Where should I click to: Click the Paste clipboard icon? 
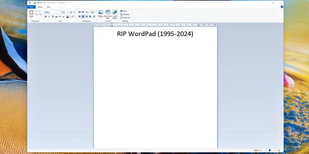[31, 12]
